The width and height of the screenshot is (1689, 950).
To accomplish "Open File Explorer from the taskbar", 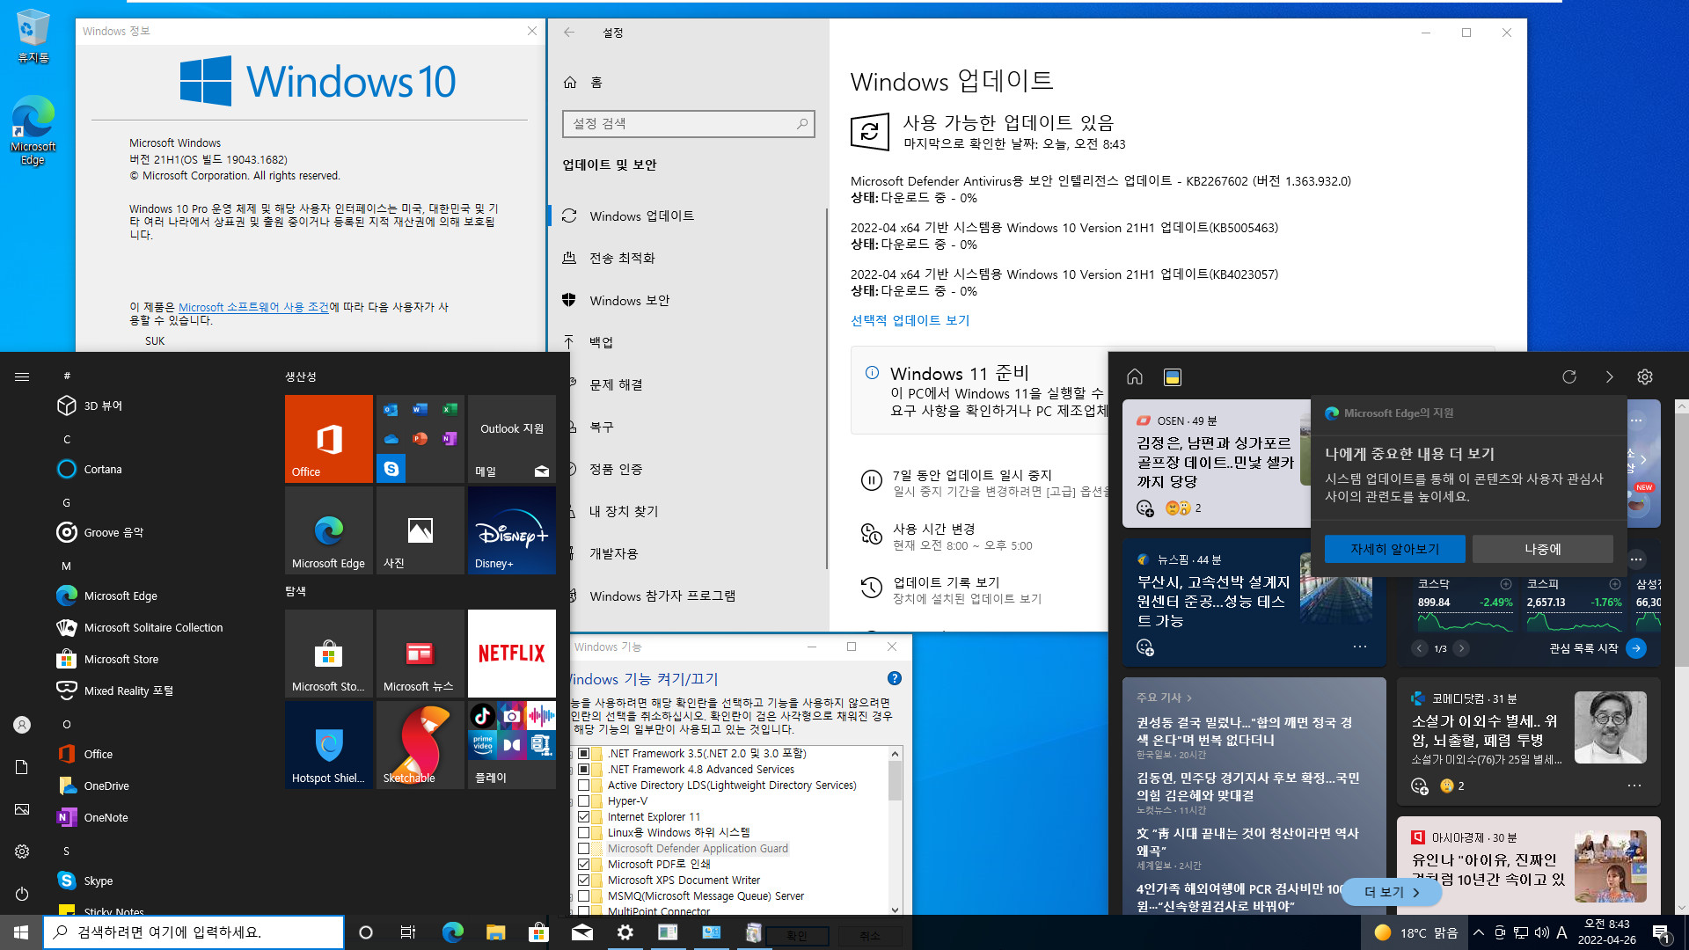I will point(495,932).
